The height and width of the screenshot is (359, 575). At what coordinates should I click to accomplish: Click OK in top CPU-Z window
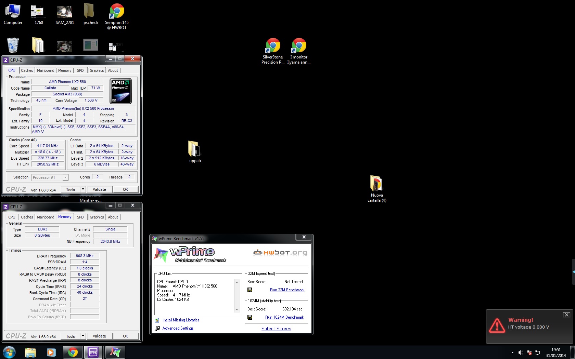[126, 189]
